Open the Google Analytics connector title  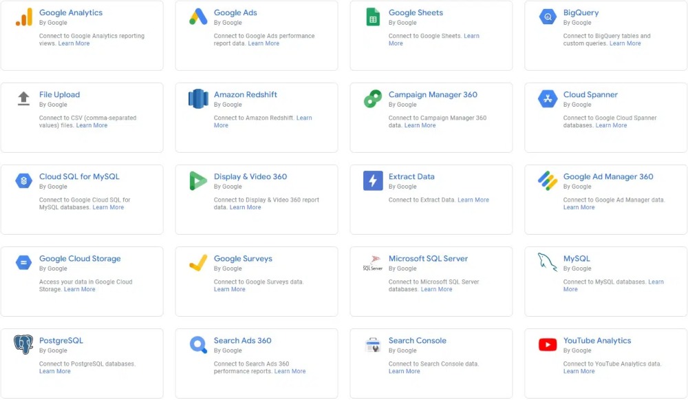coord(71,12)
